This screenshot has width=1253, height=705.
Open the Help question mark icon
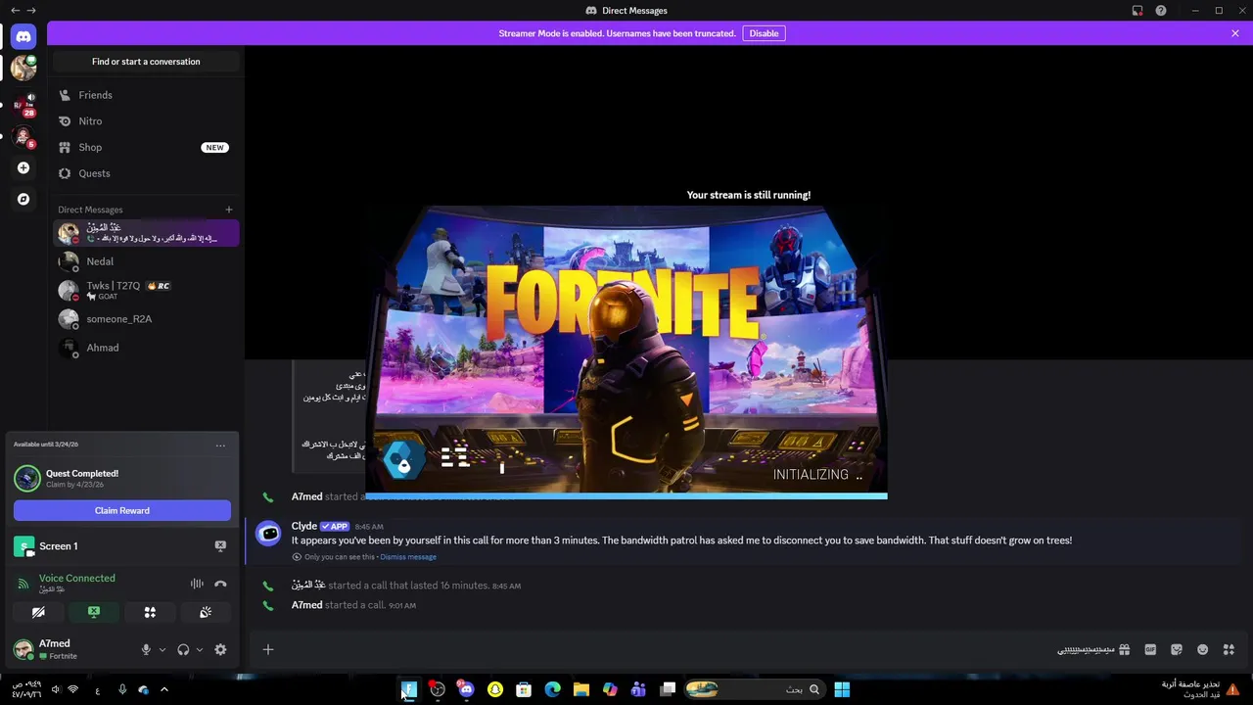tap(1161, 11)
